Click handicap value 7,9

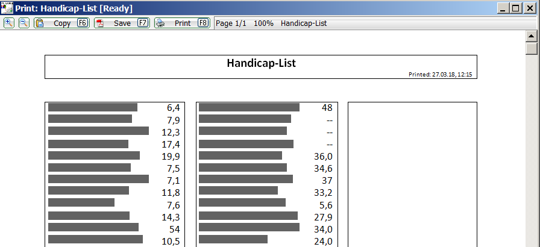pyautogui.click(x=173, y=120)
